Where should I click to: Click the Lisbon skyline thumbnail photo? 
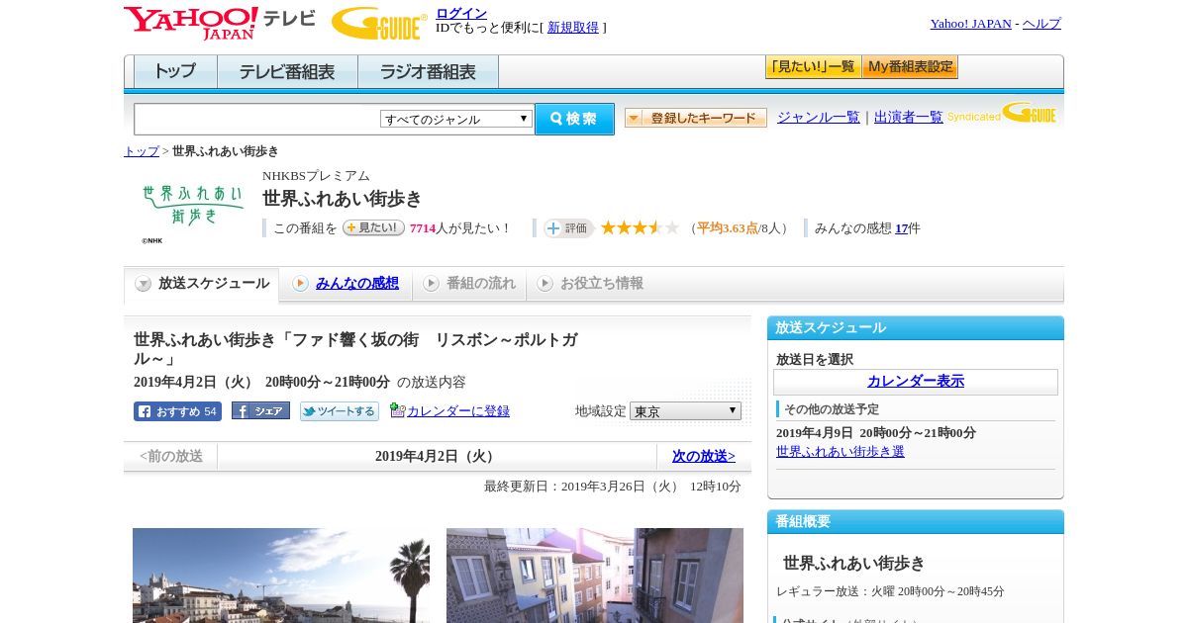click(x=281, y=575)
